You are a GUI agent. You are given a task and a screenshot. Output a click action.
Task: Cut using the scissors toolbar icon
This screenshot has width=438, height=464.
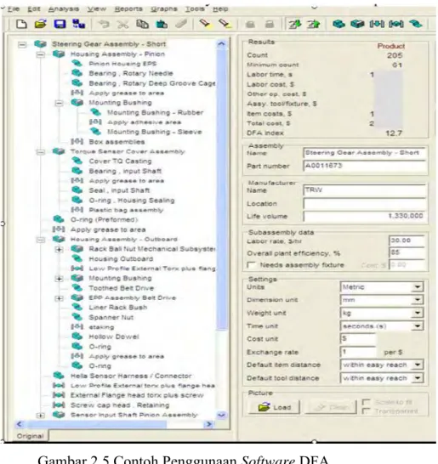[x=122, y=24]
